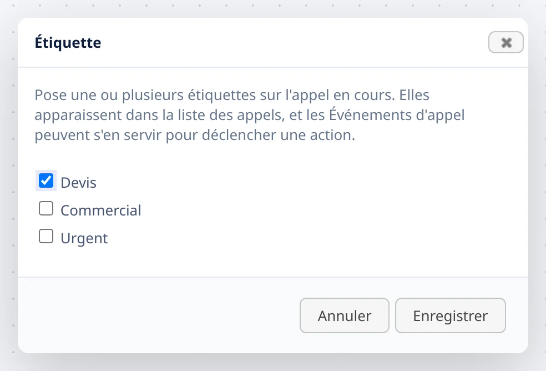The height and width of the screenshot is (371, 546).
Task: Click the words "Événements d'appel" in description
Action: click(397, 115)
